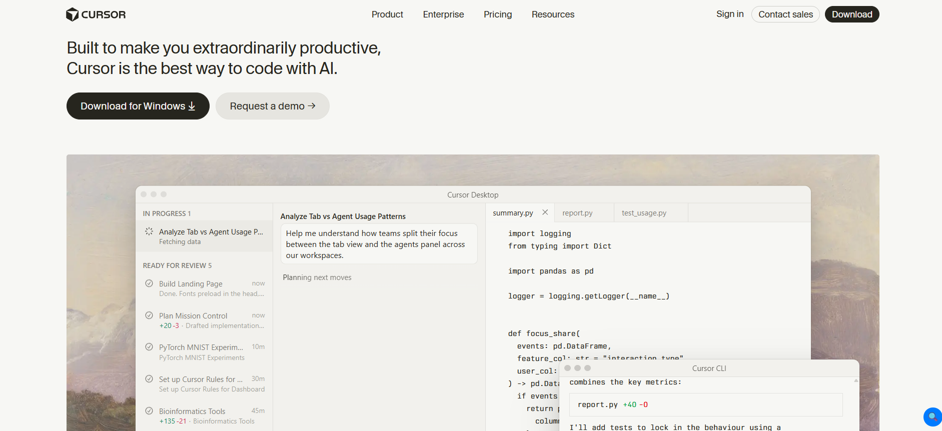Click the 'import pandas as pd' code line
Screen dimensions: 942x431
551,271
